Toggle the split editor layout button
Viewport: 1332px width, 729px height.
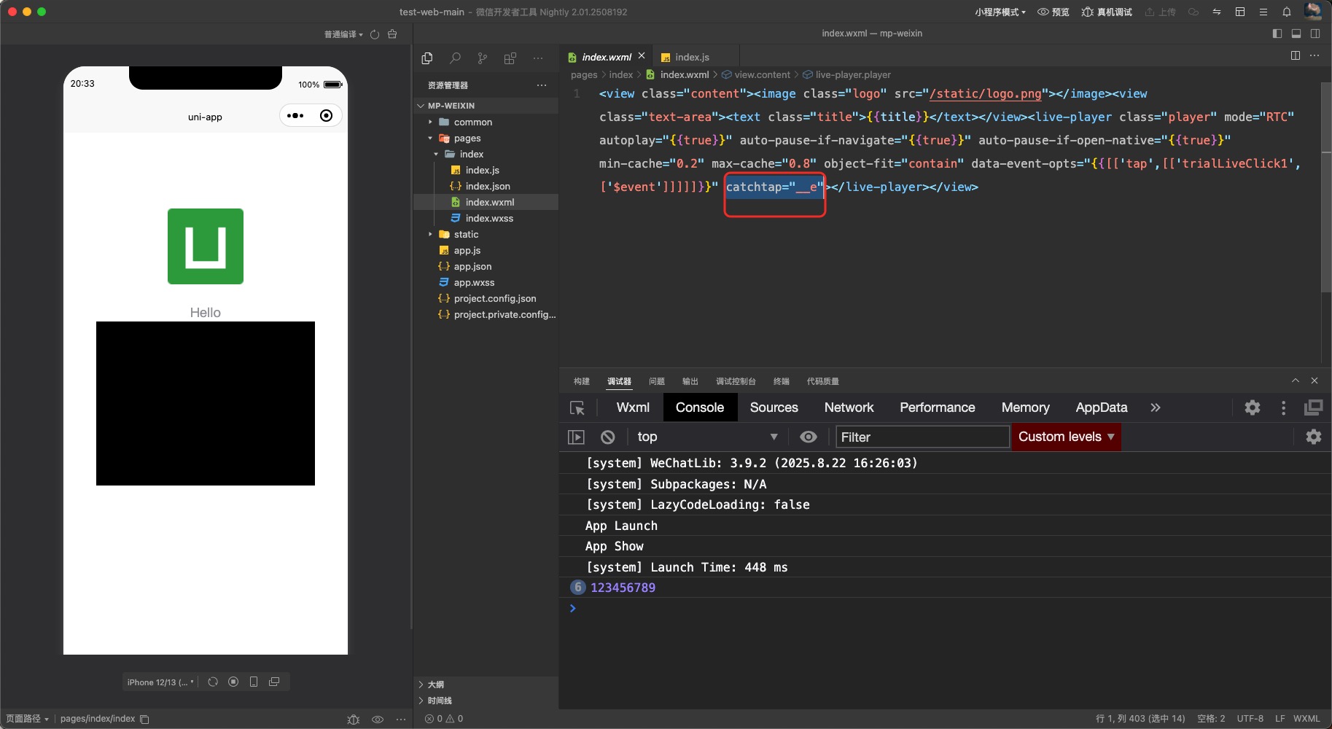coord(1295,55)
